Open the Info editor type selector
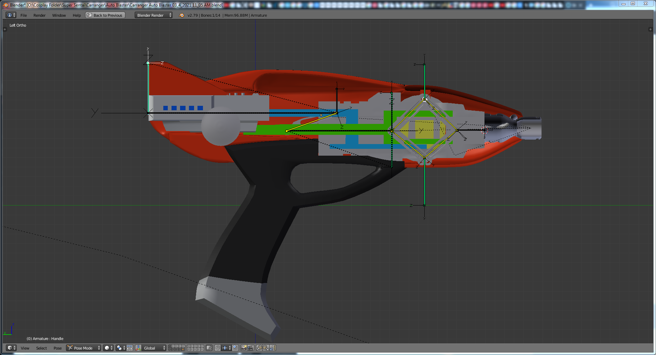Screen dimensions: 656x355 point(11,15)
